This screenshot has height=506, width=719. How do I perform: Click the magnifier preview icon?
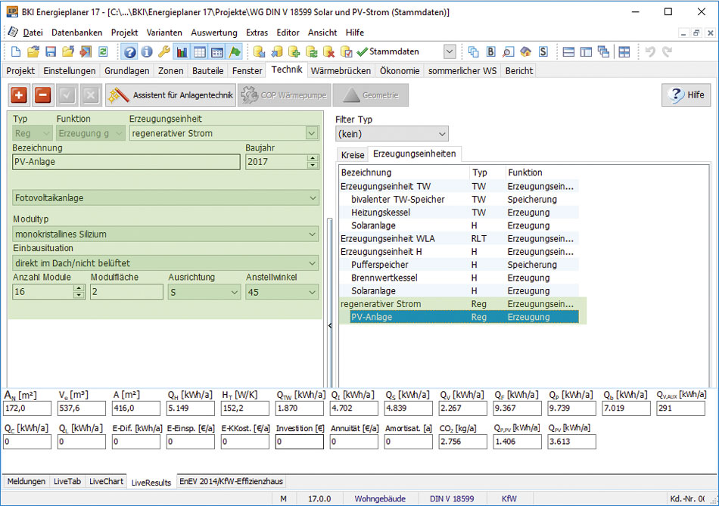pyautogui.click(x=508, y=51)
